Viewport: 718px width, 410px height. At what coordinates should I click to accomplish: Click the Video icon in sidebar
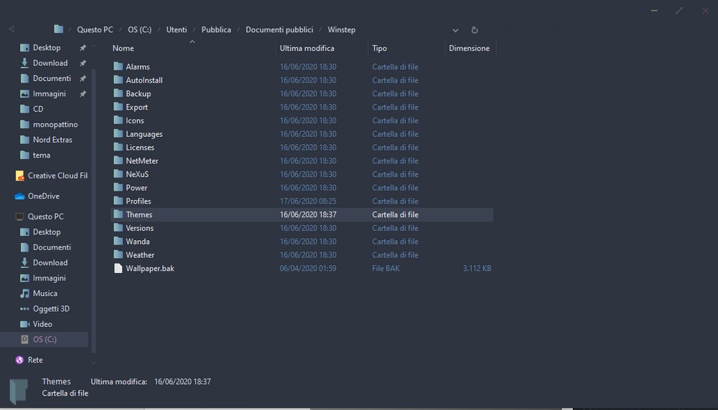(x=25, y=324)
